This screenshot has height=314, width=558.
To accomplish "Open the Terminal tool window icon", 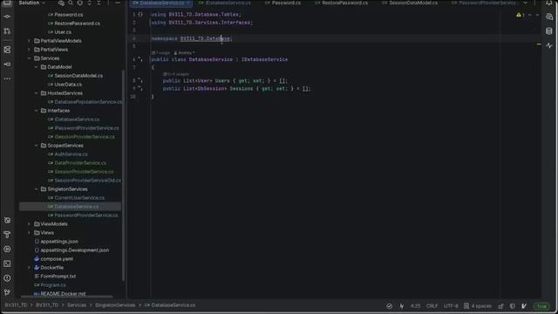I will point(7,263).
